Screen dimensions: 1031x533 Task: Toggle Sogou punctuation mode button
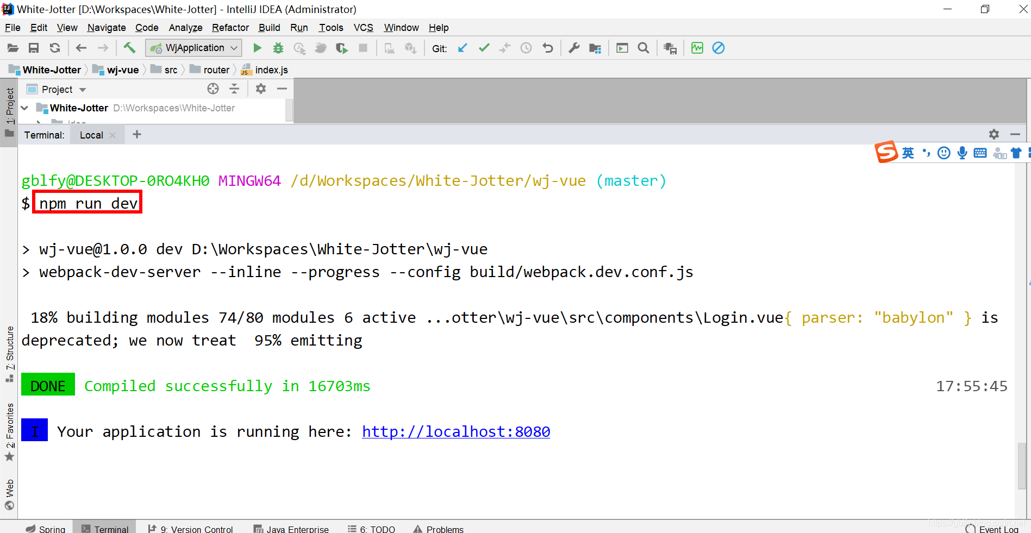pyautogui.click(x=926, y=153)
